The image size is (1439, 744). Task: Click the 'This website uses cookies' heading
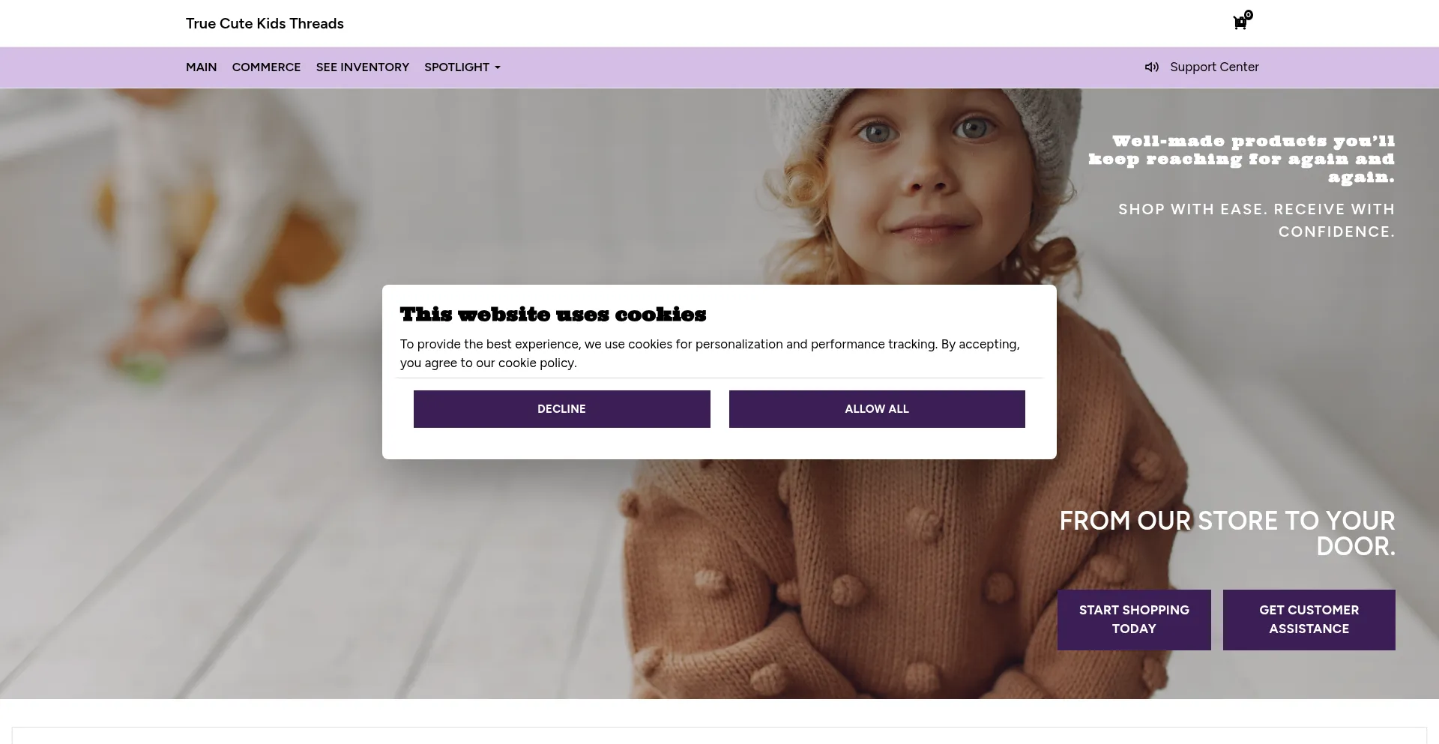[553, 314]
